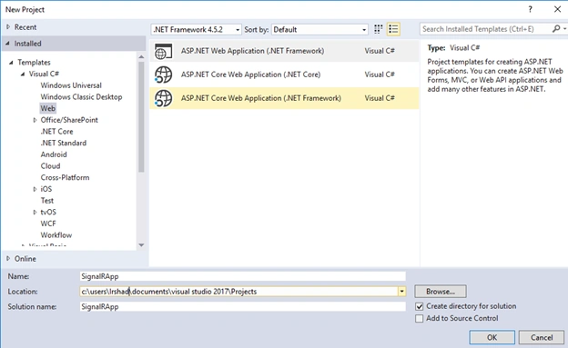Select the Cloud category
The width and height of the screenshot is (568, 348).
pyautogui.click(x=50, y=166)
